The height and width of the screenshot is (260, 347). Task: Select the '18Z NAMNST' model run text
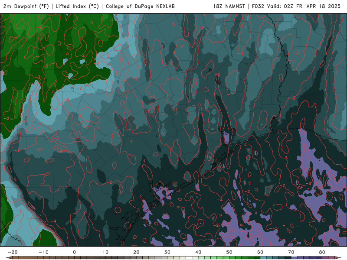pos(229,6)
